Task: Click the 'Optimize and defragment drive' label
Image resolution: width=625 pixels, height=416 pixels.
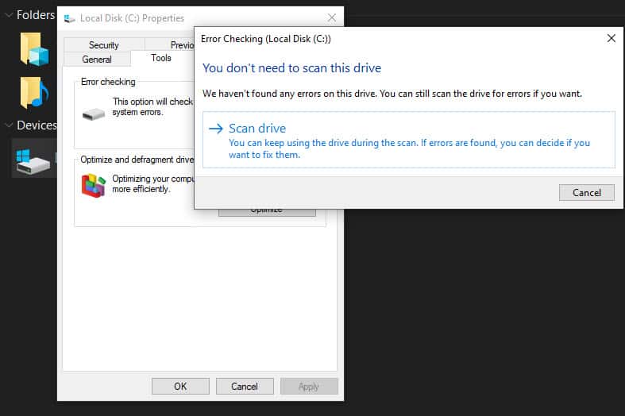Action: tap(137, 160)
